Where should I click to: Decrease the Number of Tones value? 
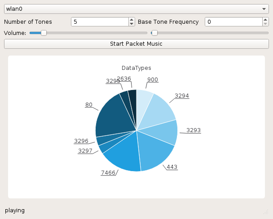click(x=132, y=24)
